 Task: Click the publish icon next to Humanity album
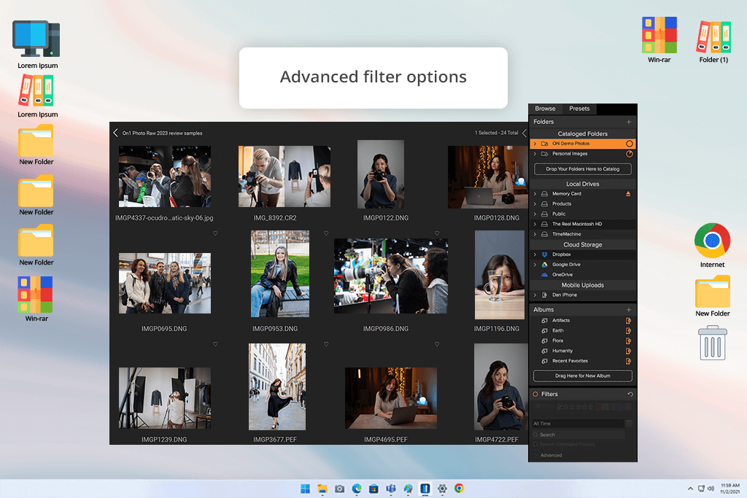(x=628, y=351)
